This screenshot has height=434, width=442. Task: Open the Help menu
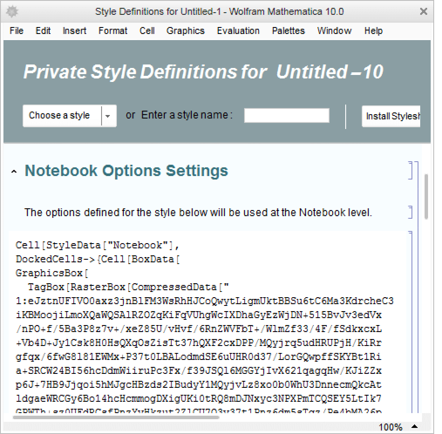pos(373,31)
